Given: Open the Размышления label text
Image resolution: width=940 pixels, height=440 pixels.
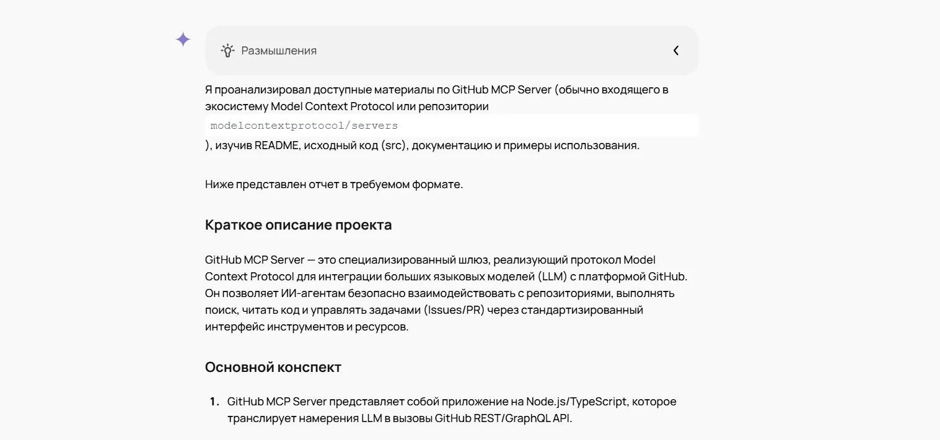Looking at the screenshot, I should tap(279, 51).
